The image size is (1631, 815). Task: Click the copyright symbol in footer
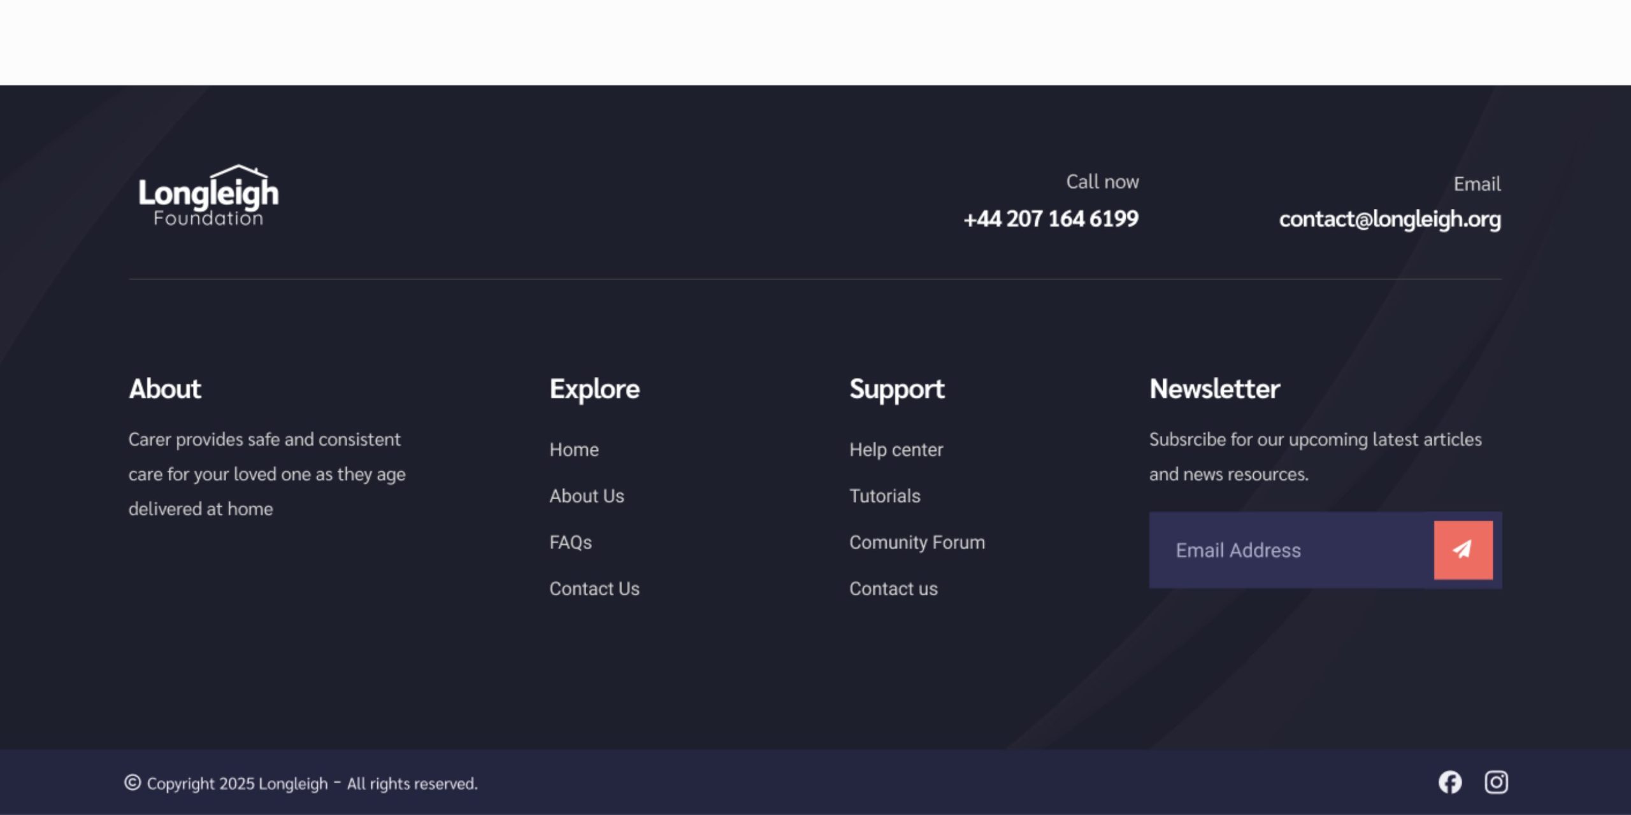coord(133,783)
